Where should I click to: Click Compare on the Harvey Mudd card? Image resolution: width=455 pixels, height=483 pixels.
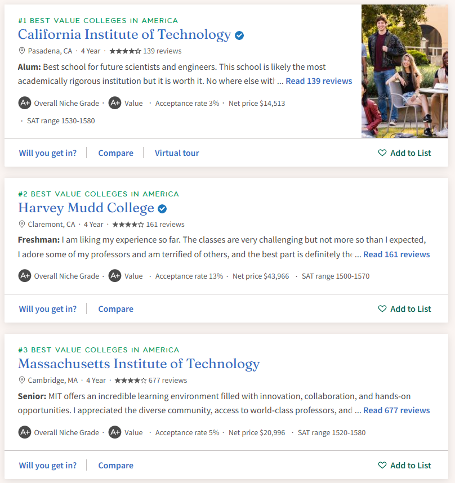pos(116,309)
